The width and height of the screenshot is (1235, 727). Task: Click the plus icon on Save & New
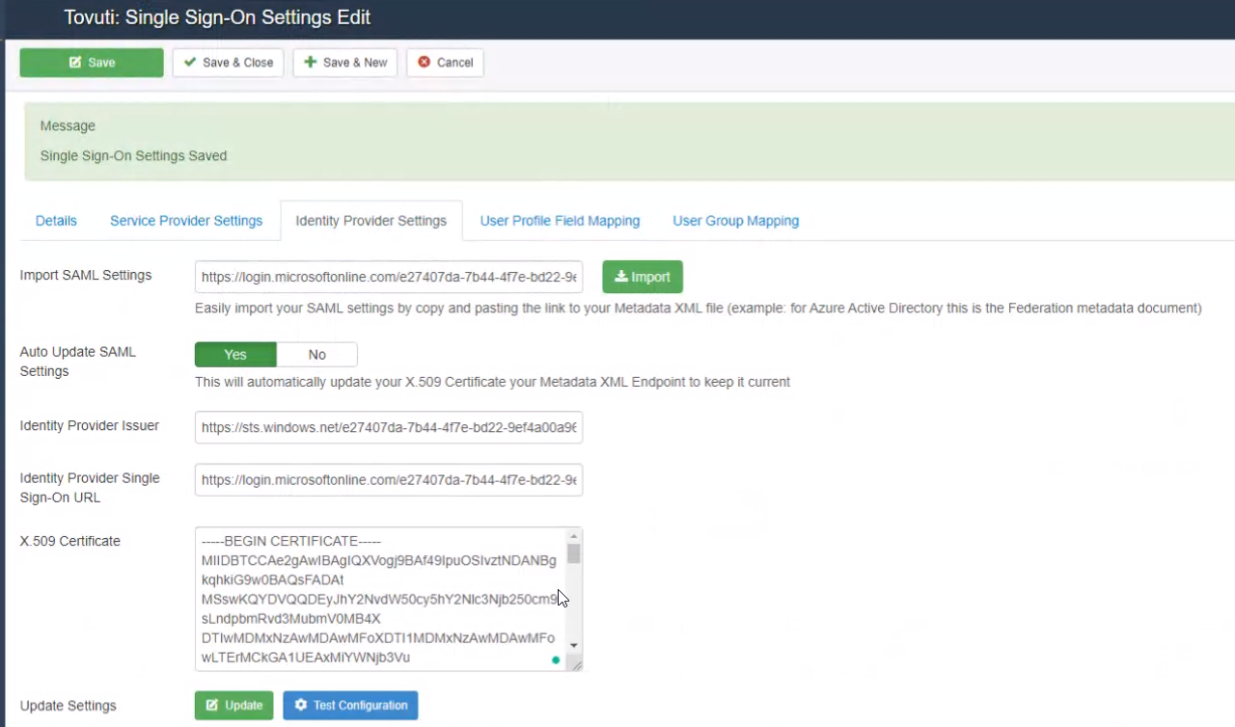[310, 63]
